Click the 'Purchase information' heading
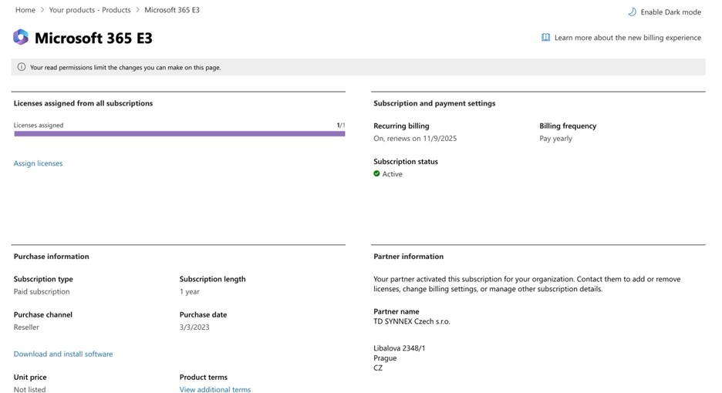722x393 pixels. 51,257
